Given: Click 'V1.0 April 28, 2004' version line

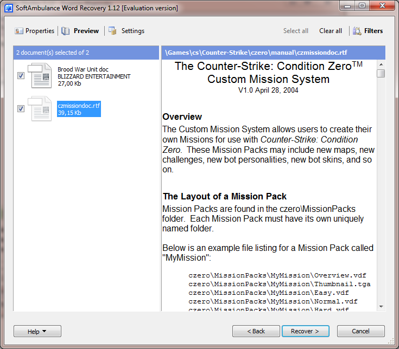Looking at the screenshot, I should pyautogui.click(x=268, y=90).
